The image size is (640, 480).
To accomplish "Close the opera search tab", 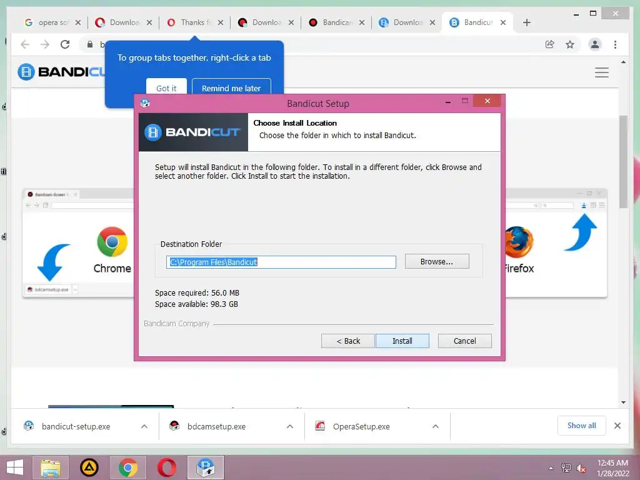I will pyautogui.click(x=78, y=22).
